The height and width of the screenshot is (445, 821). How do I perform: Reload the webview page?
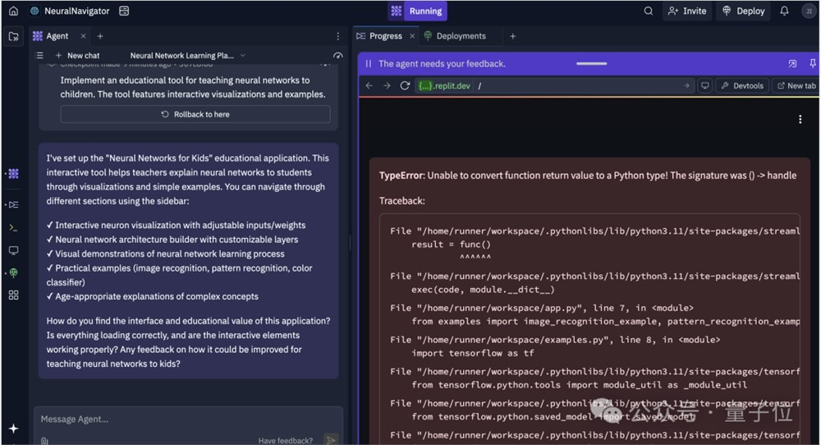click(x=405, y=85)
